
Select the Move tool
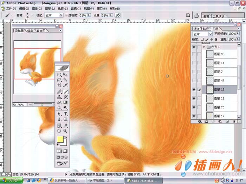pyautogui.click(x=65, y=74)
